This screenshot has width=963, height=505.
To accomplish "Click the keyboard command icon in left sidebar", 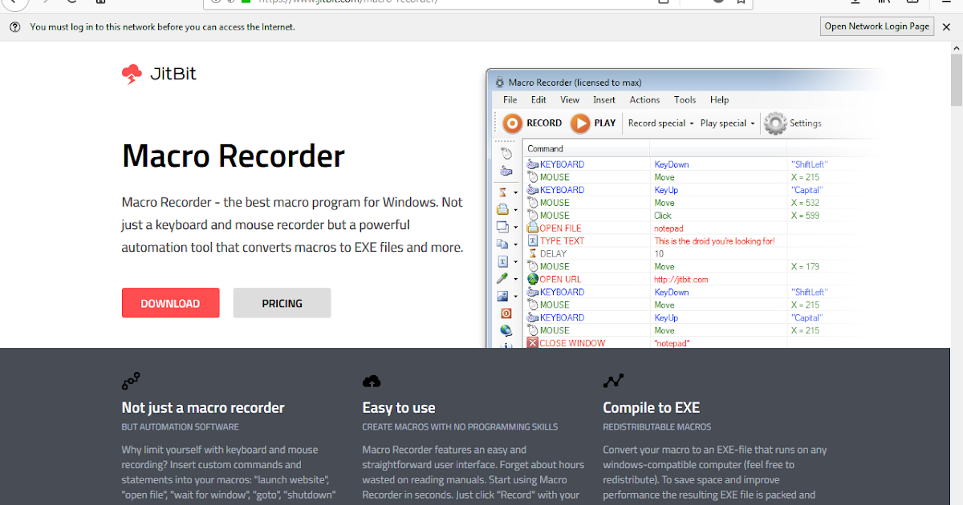I will pyautogui.click(x=506, y=171).
